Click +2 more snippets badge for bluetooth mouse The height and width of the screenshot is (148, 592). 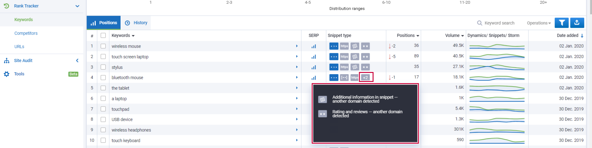365,78
